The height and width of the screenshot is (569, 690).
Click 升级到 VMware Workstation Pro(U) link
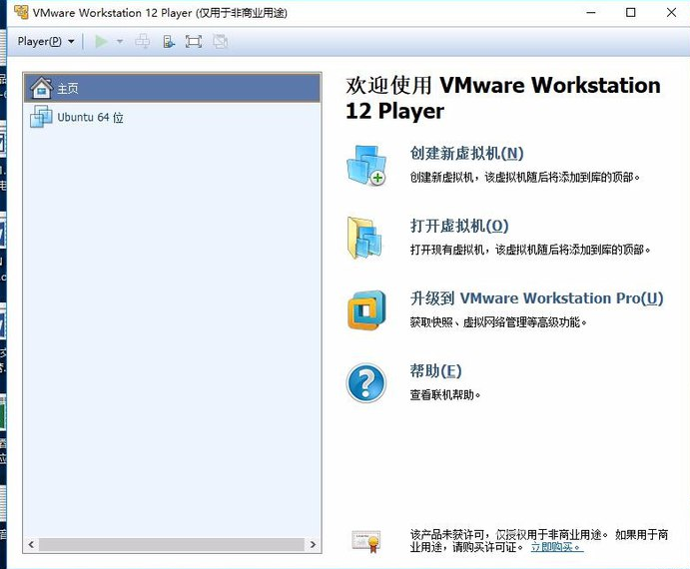point(536,298)
